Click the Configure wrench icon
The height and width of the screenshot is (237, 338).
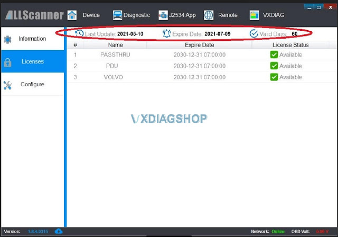[7, 85]
